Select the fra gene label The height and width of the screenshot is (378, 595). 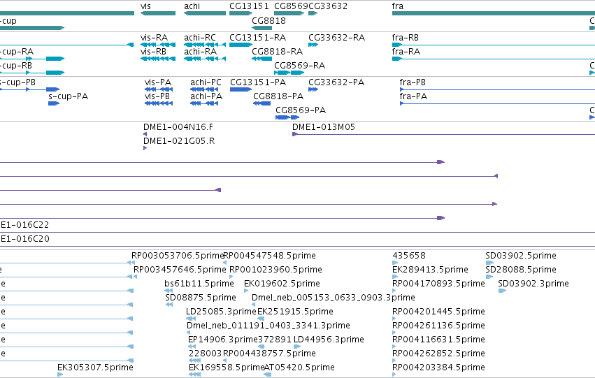tap(398, 6)
